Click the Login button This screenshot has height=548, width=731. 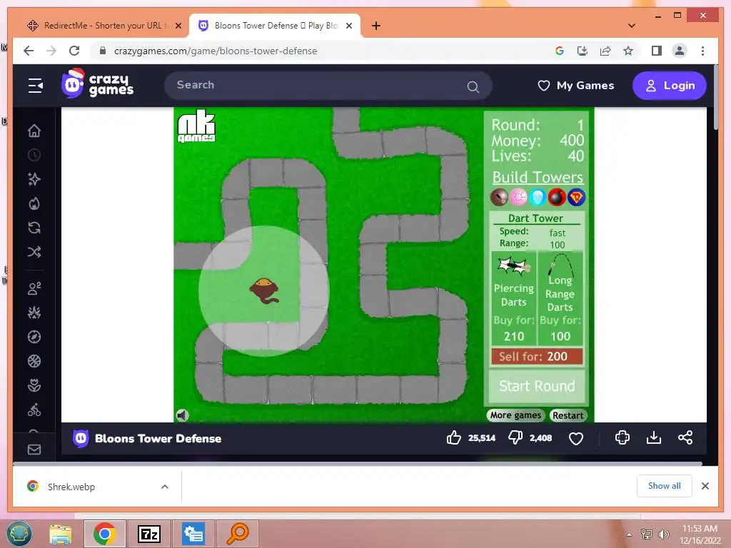[x=670, y=86]
